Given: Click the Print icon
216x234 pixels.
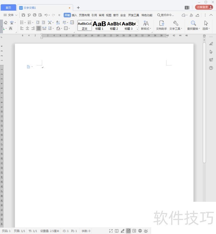Looking at the screenshot, I should point(35,15).
